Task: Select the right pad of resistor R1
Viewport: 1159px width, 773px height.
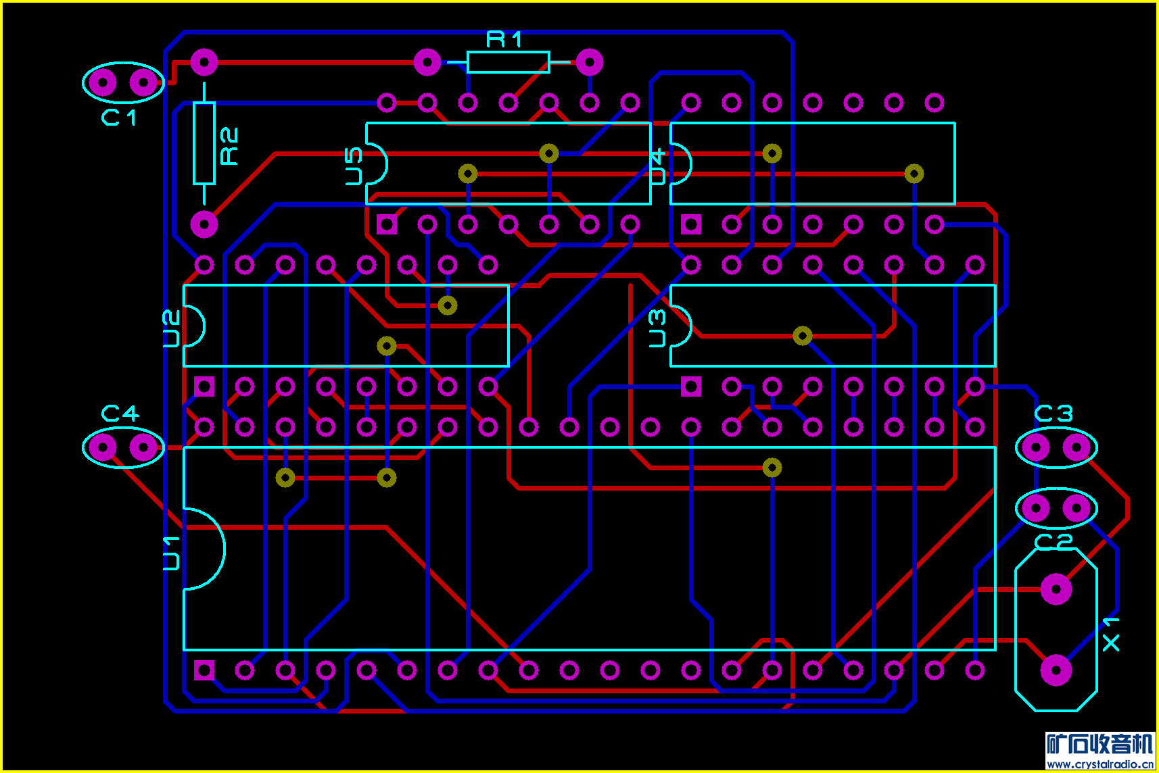Action: pos(590,62)
